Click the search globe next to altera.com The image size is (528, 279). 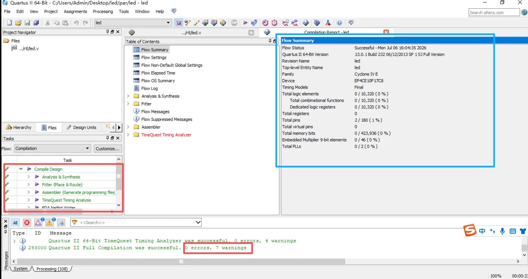pos(524,13)
